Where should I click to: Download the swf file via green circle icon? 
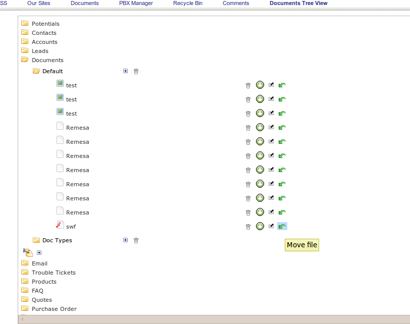click(x=260, y=226)
